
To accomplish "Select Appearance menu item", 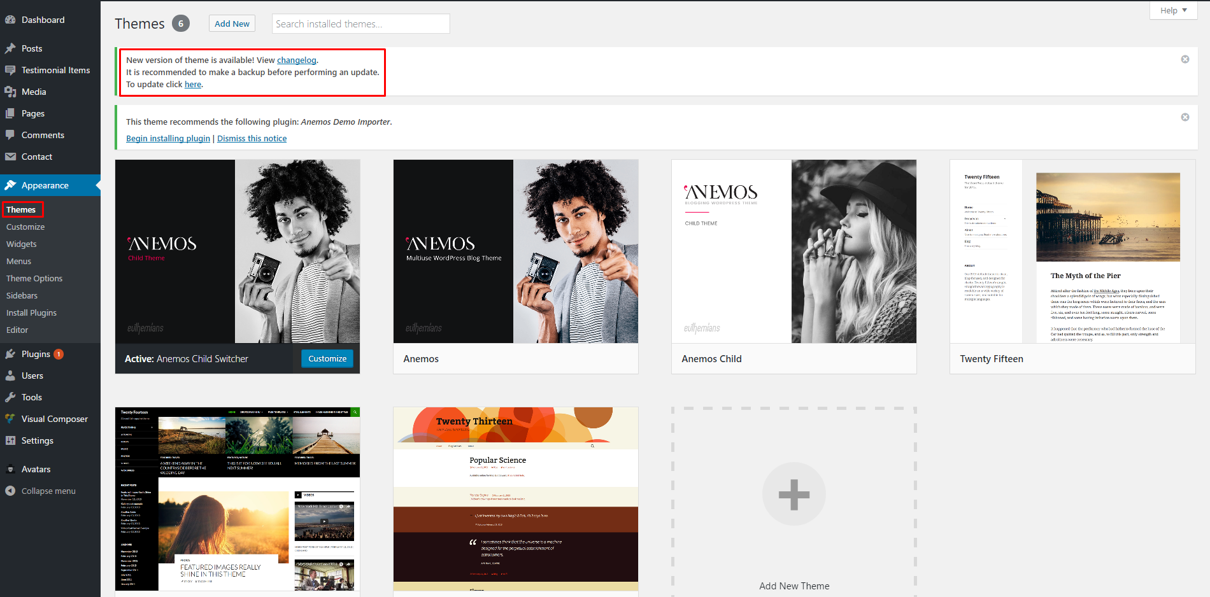I will 50,185.
